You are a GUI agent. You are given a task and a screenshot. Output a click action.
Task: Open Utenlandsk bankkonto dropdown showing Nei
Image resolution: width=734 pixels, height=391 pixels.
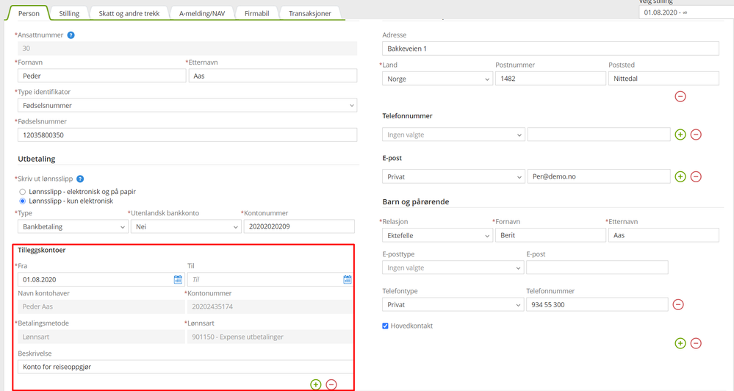[x=186, y=226]
